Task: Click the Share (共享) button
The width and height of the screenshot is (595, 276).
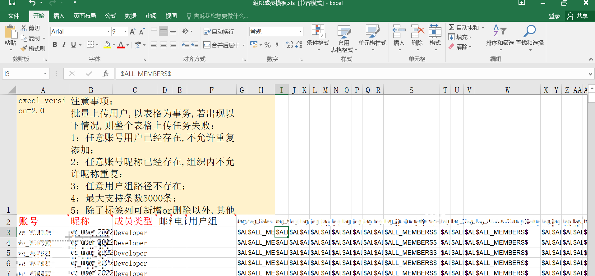Action: [x=578, y=16]
